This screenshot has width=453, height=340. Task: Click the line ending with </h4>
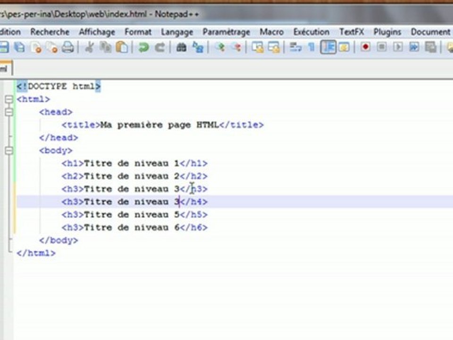[134, 202]
